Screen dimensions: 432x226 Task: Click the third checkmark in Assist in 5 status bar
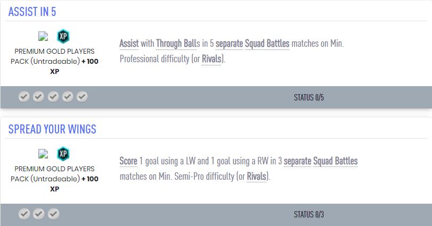tap(53, 97)
